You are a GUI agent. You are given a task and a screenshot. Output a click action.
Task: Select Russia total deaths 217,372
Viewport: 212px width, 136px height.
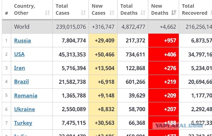(x=135, y=41)
